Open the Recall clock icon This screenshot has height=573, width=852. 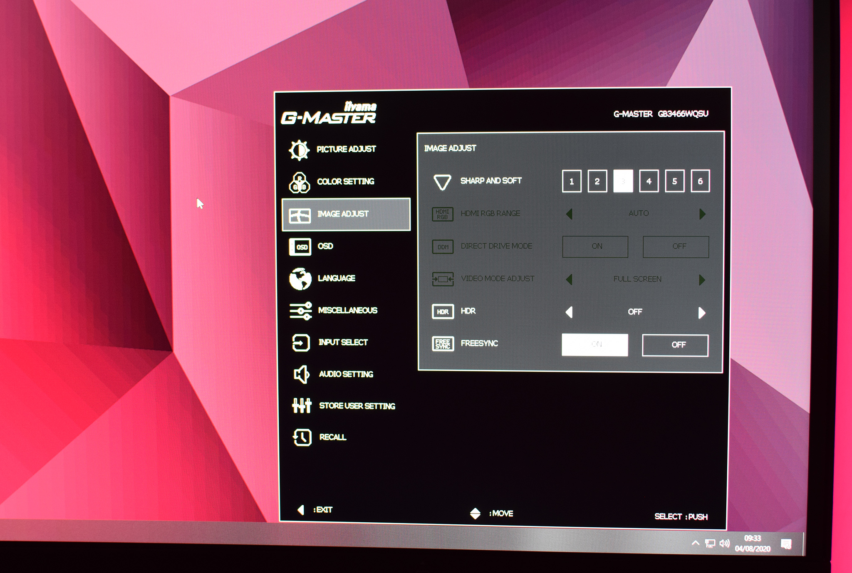pos(302,437)
